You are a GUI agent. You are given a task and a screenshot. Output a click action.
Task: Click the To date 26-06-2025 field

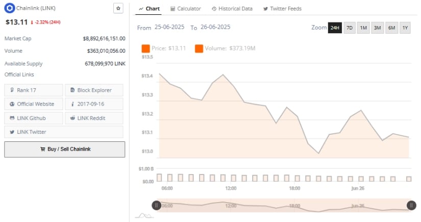[215, 27]
